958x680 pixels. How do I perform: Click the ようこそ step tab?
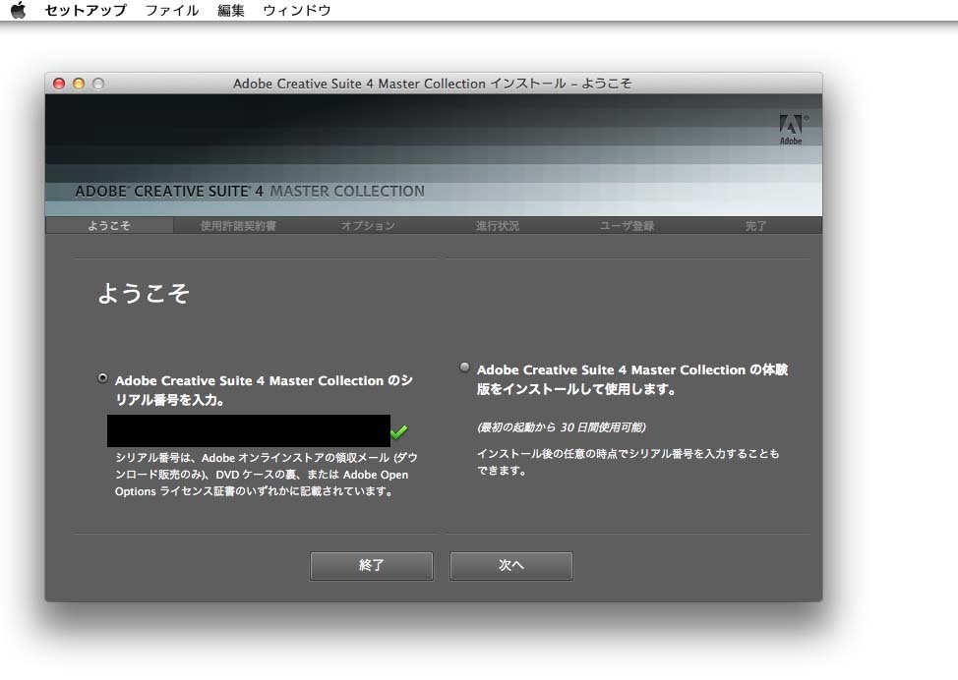pos(112,225)
